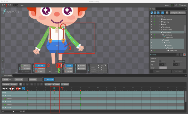Open the bone Color swatch
Viewport: 188px width, 114px height.
click(x=163, y=68)
